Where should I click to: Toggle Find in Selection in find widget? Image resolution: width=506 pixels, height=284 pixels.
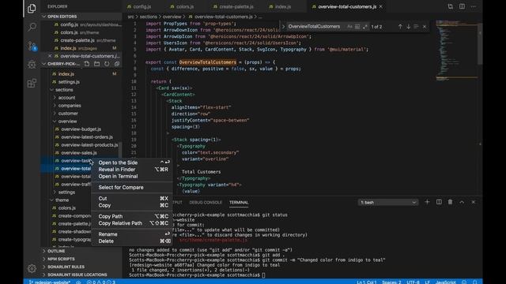416,27
